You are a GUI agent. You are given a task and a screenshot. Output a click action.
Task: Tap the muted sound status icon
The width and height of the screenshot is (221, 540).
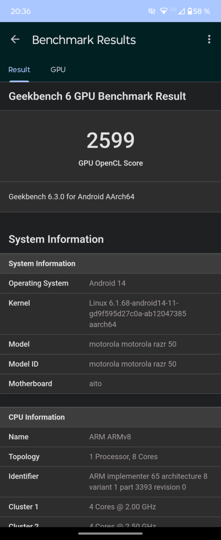click(151, 11)
